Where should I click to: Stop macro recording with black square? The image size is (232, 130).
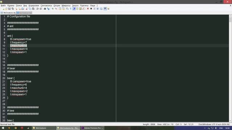coord(91,9)
